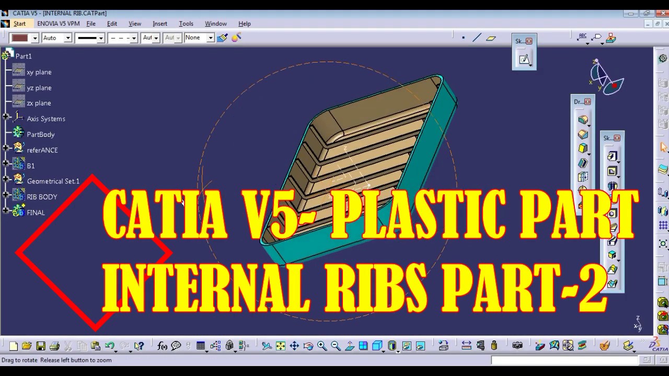Expand the referANCE tree node
This screenshot has height=376, width=669.
pyautogui.click(x=6, y=148)
